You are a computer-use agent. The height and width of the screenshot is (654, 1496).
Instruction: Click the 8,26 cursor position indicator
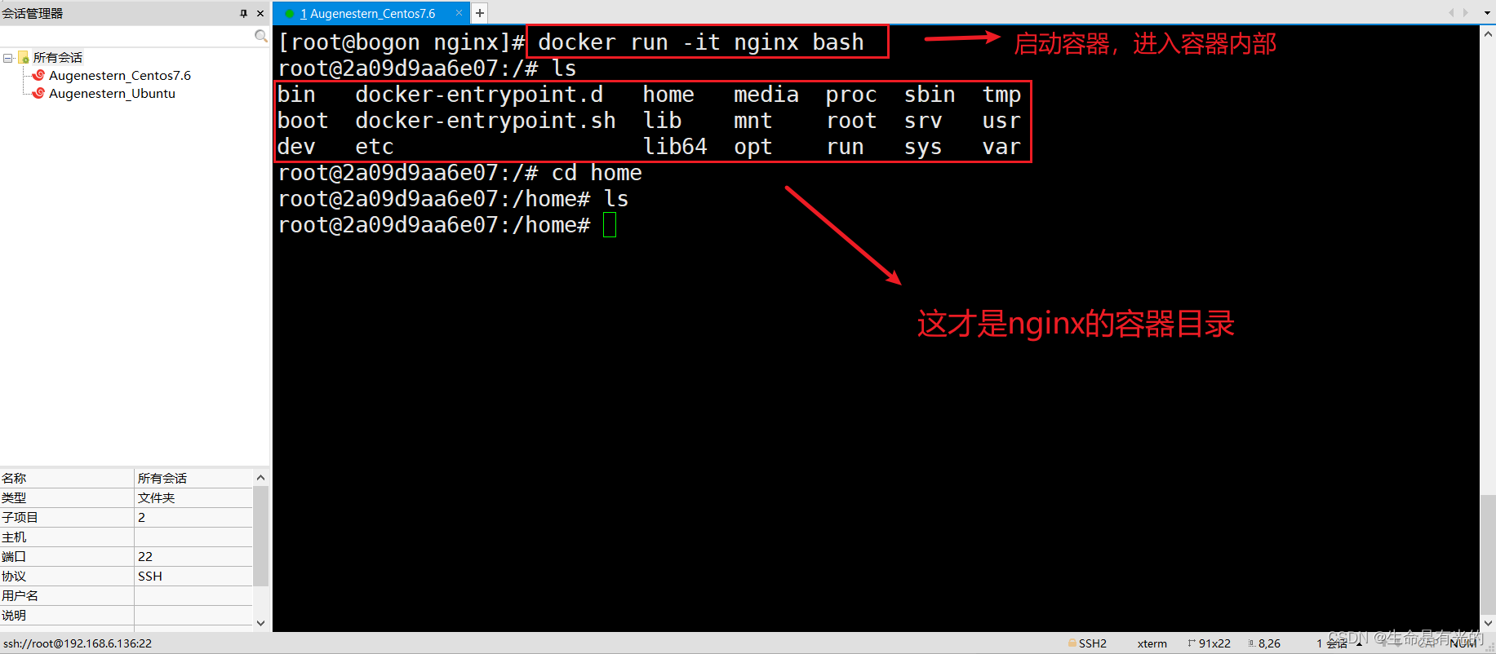[1264, 643]
